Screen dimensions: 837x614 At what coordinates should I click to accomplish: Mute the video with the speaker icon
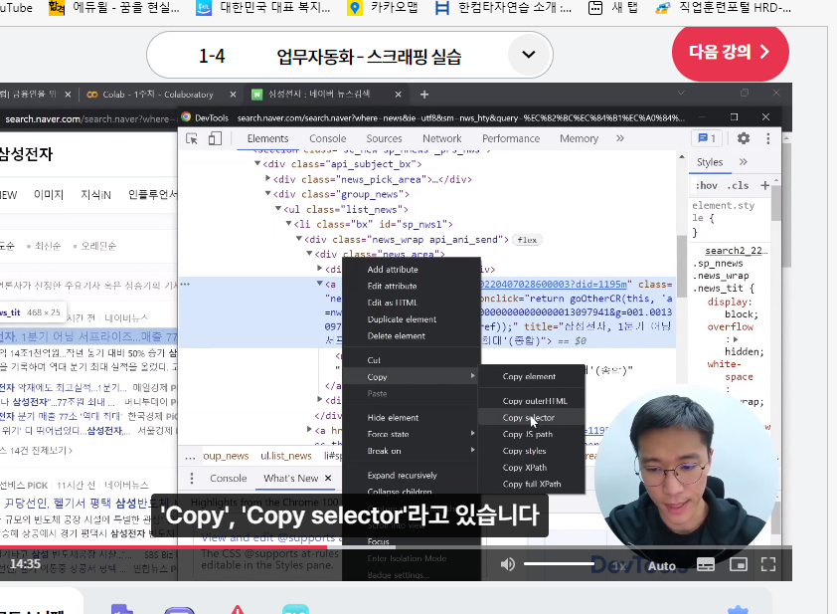508,564
